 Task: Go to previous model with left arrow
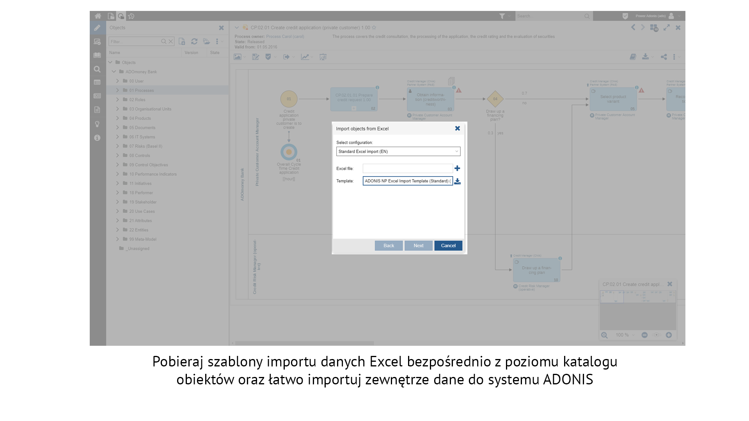633,27
